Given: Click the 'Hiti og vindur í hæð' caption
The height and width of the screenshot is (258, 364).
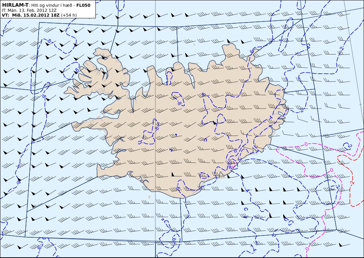Looking at the screenshot, I should (x=52, y=5).
